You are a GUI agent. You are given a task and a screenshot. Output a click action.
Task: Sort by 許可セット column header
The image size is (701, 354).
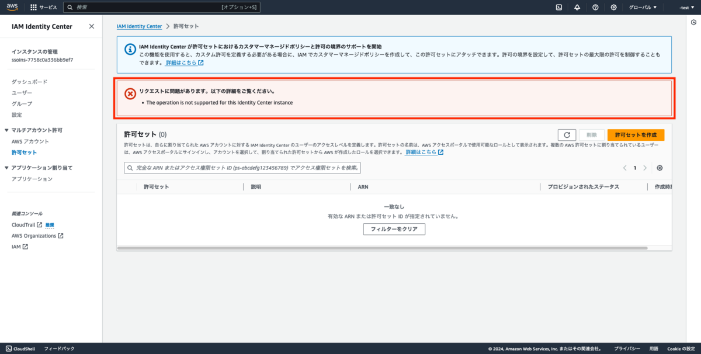point(157,187)
